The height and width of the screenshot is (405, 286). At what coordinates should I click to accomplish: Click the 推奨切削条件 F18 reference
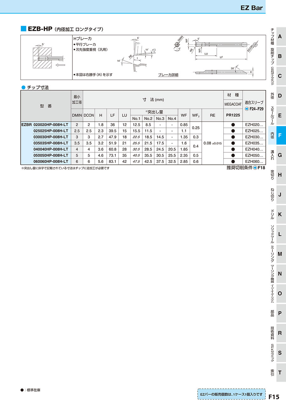[x=245, y=168]
